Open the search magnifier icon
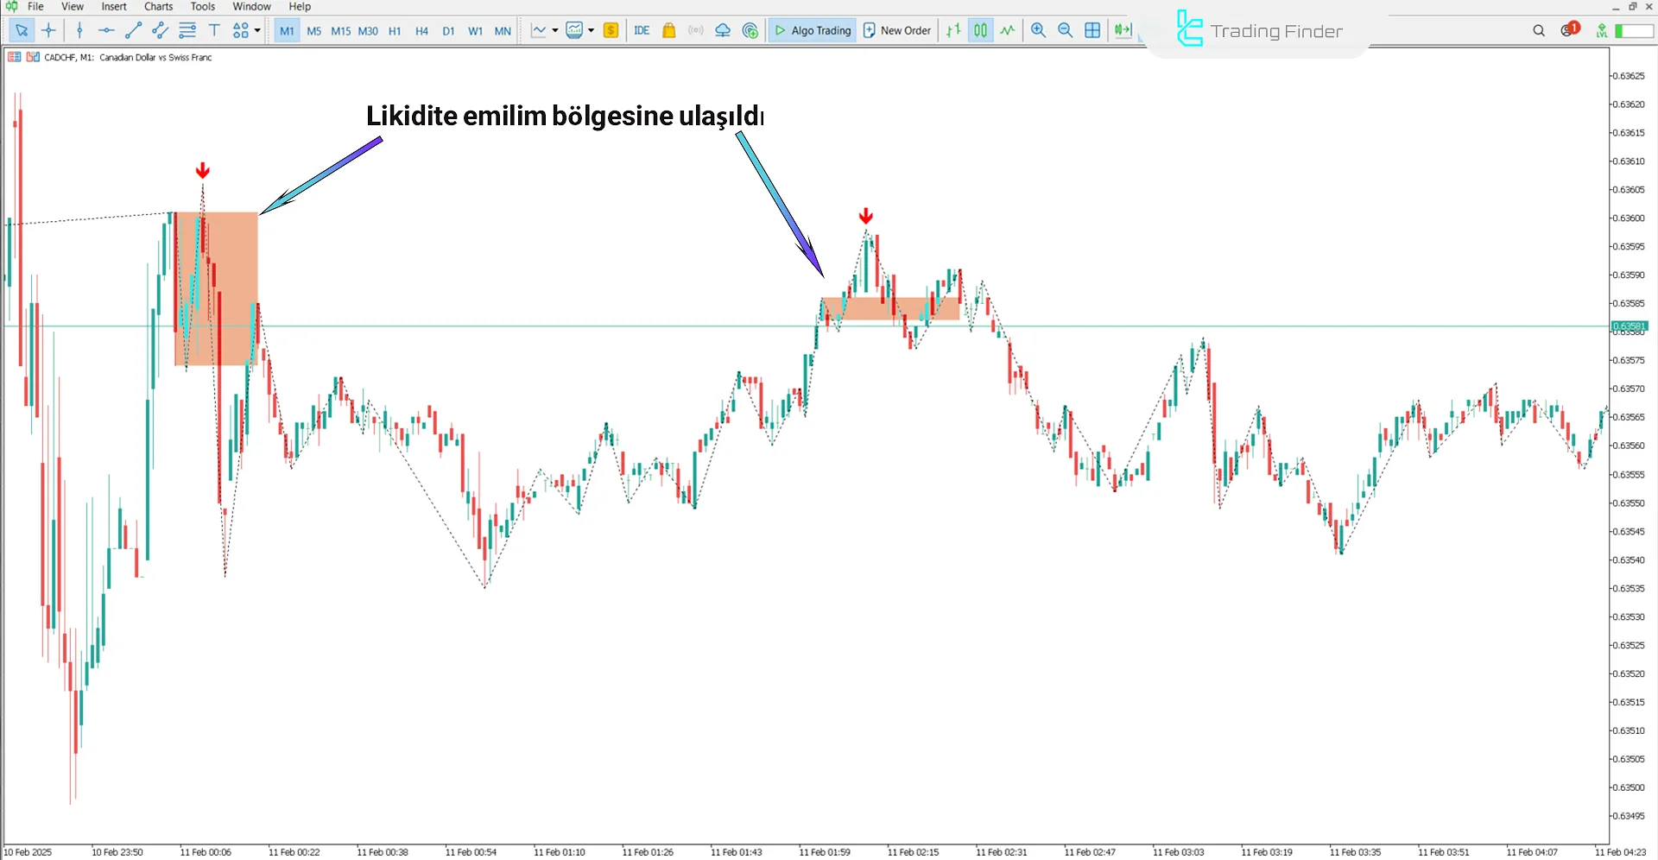Viewport: 1658px width, 860px height. pyautogui.click(x=1539, y=30)
